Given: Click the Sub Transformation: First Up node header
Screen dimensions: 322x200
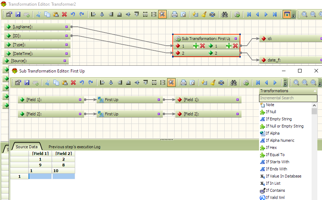Looking at the screenshot, I should [206, 39].
